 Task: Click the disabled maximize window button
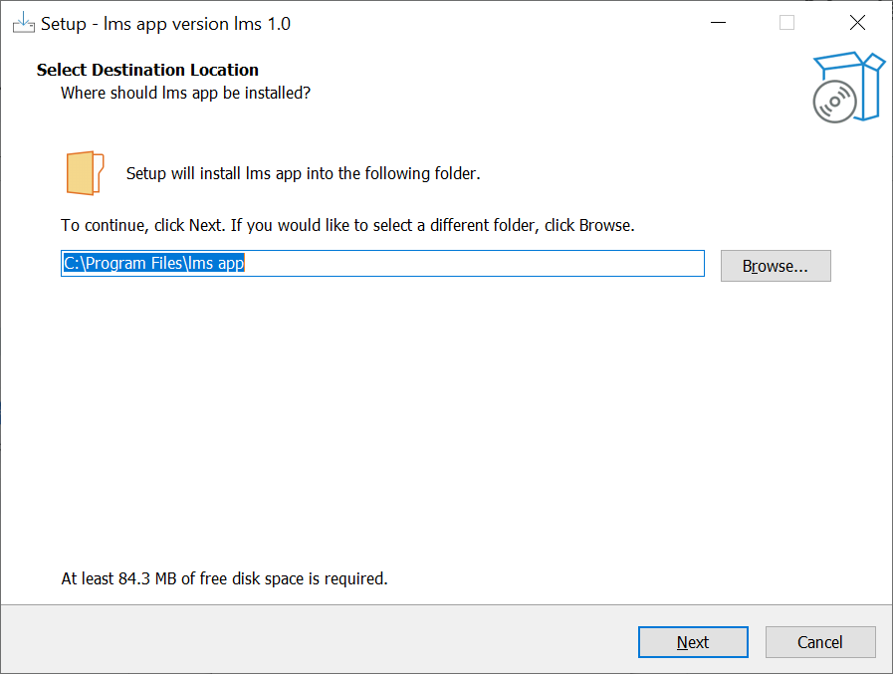coord(786,23)
